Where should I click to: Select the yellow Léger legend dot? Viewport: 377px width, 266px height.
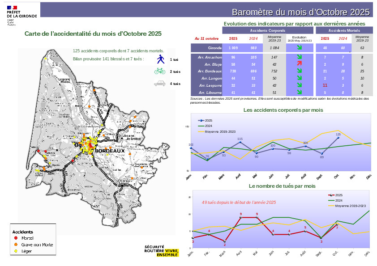click(17, 251)
